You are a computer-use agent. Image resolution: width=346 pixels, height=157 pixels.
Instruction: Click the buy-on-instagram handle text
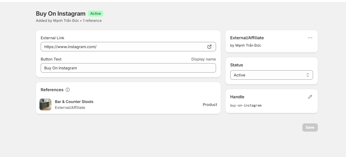point(246,105)
